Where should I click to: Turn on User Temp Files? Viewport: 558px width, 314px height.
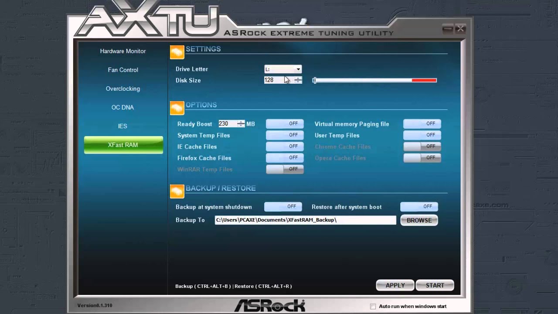coord(422,135)
